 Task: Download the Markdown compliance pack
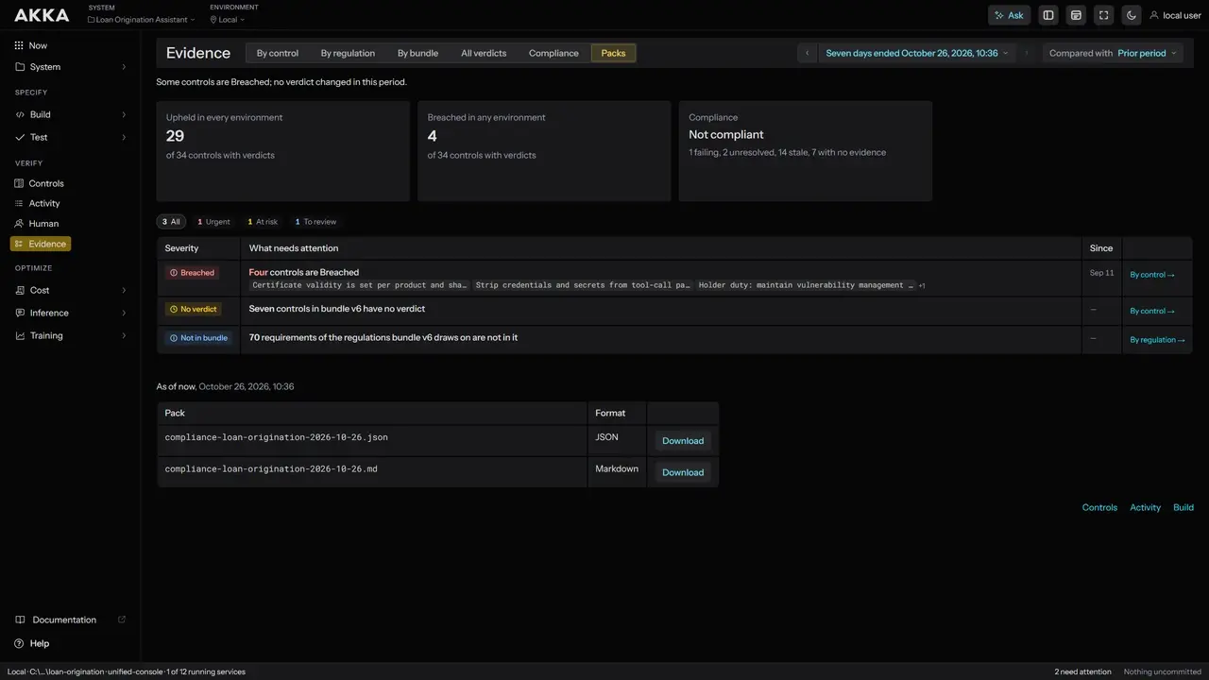pyautogui.click(x=683, y=472)
